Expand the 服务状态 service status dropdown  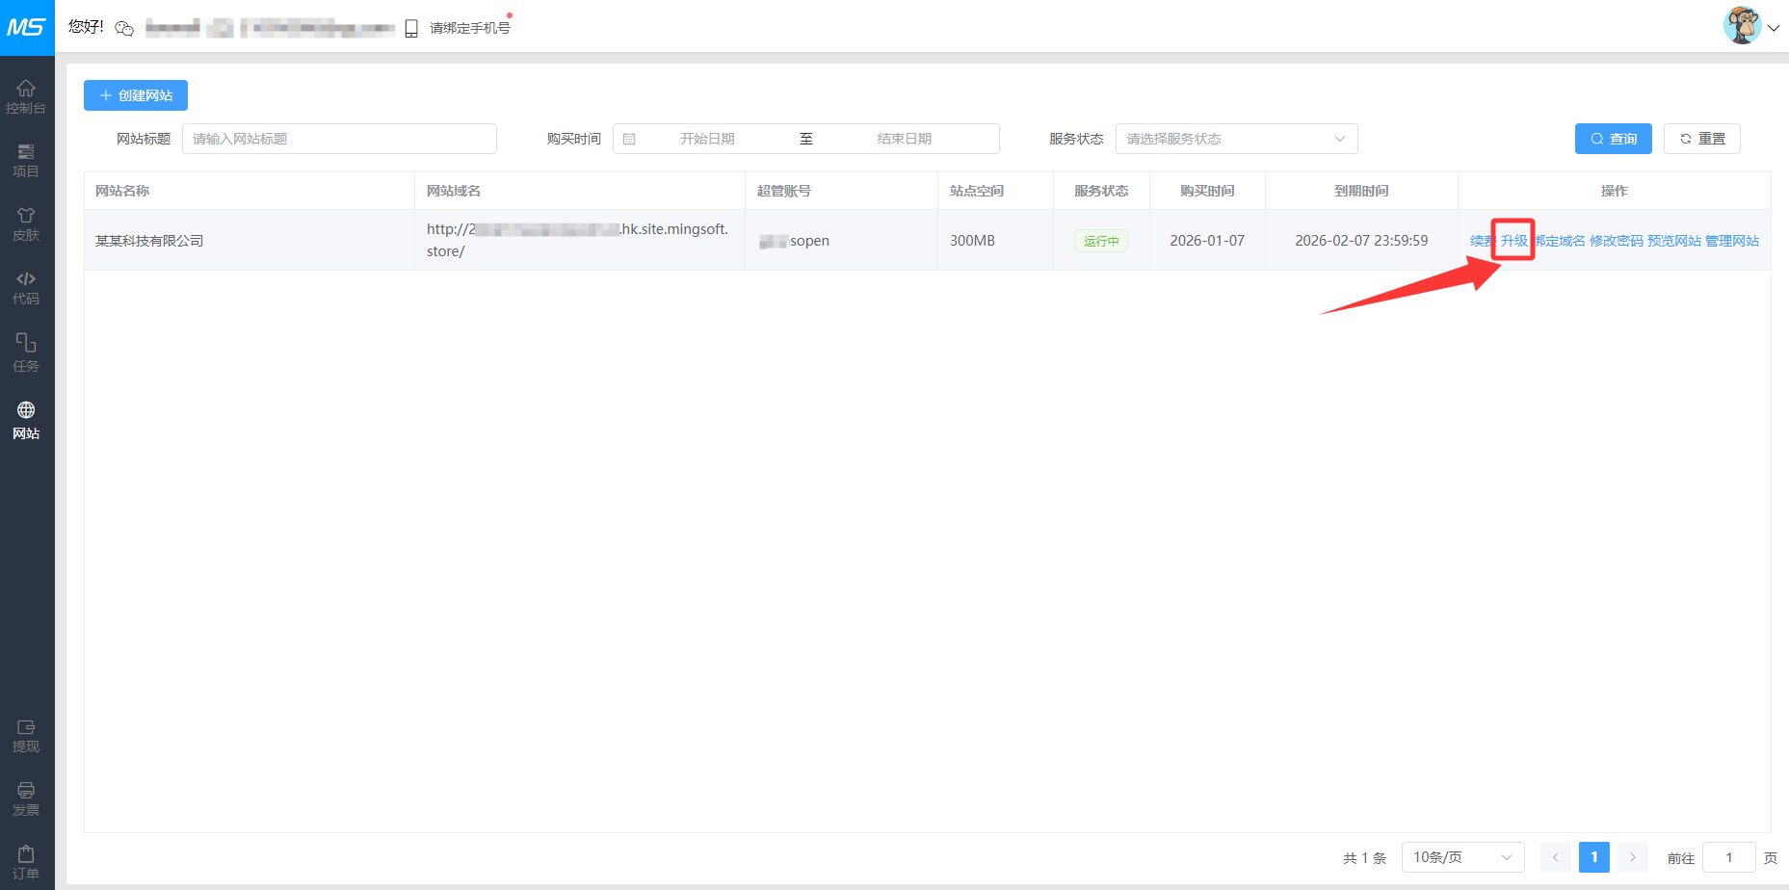[x=1236, y=139]
